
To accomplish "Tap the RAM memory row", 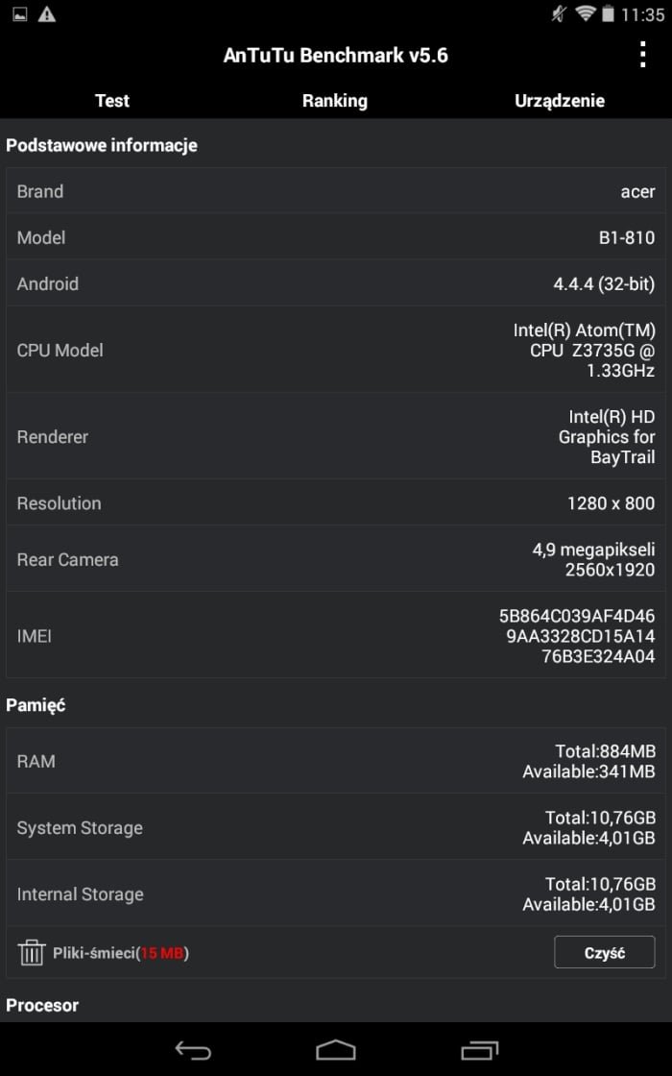I will [x=336, y=761].
